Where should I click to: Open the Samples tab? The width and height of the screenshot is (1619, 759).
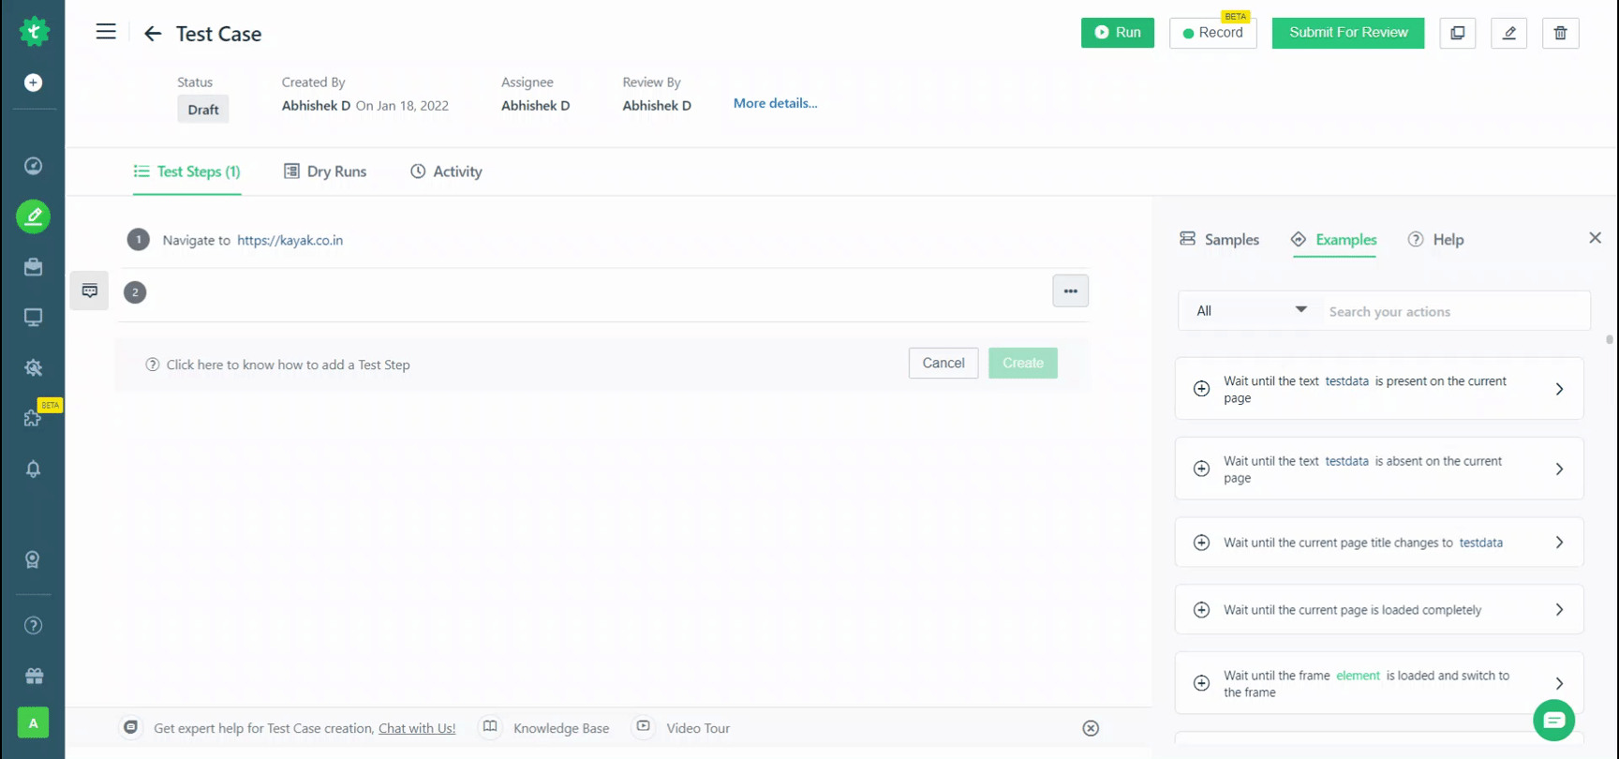1219,239
